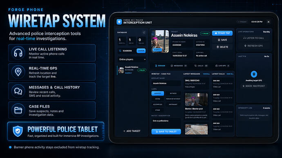282x158 pixels.
Task: Select the Suspect label option
Action: coord(157,93)
